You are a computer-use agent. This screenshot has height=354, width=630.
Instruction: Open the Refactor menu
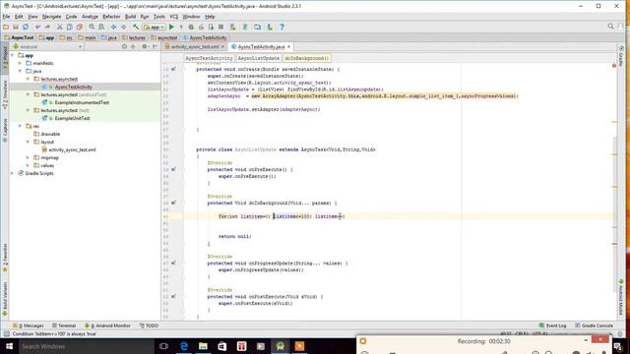tap(111, 17)
